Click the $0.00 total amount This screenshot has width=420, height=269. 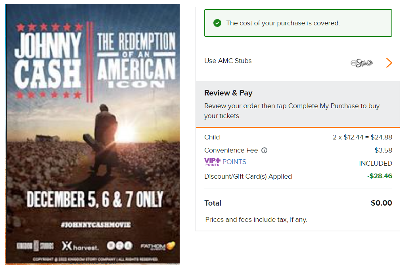[x=381, y=203]
